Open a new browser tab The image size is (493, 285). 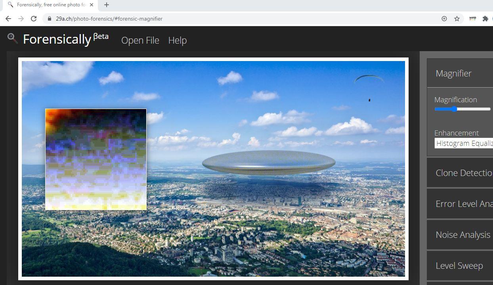point(106,5)
